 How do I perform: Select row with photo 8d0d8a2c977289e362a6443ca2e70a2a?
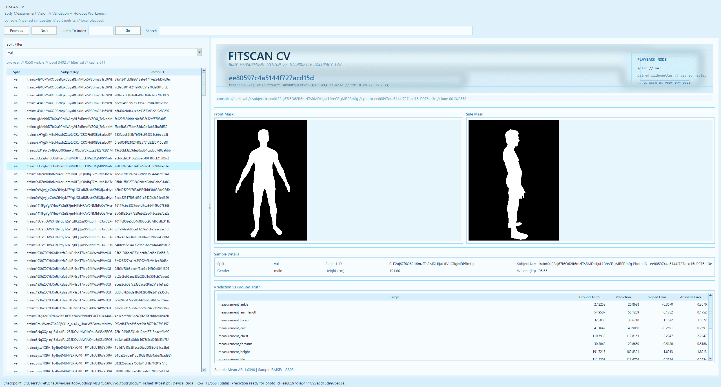pos(104,213)
